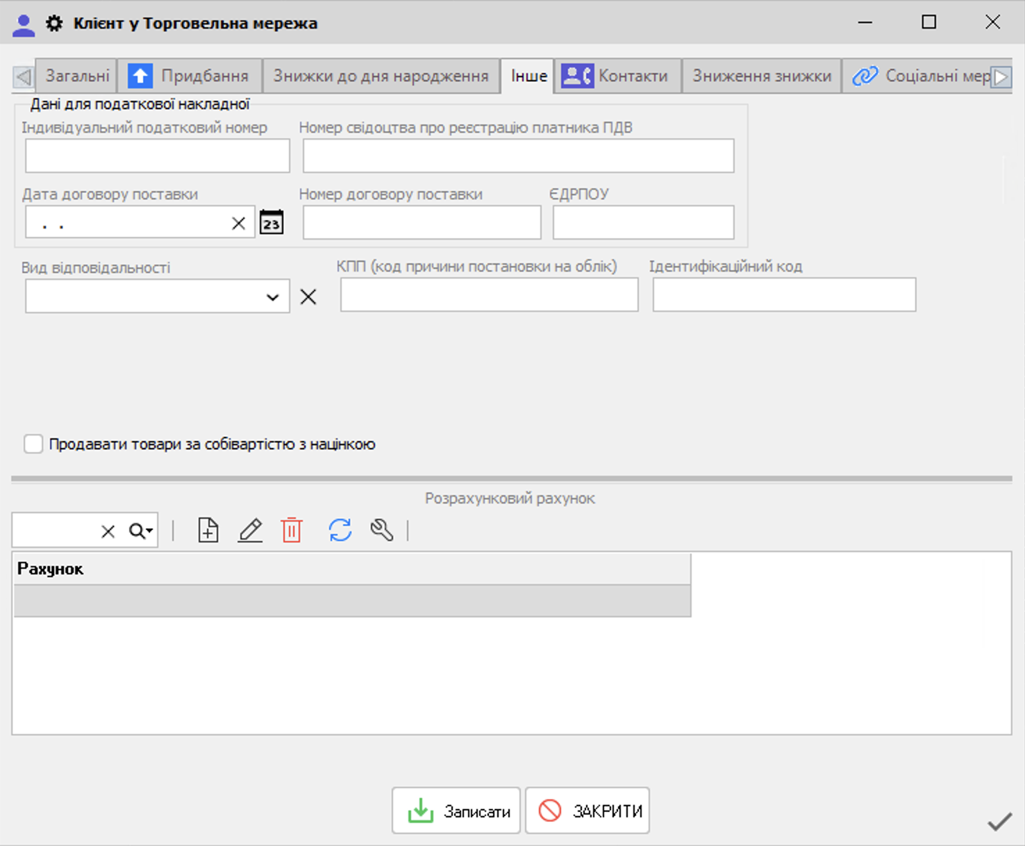Enable Продавати товари за собівартістю з націнкою
Viewport: 1025px width, 846px height.
[x=33, y=444]
